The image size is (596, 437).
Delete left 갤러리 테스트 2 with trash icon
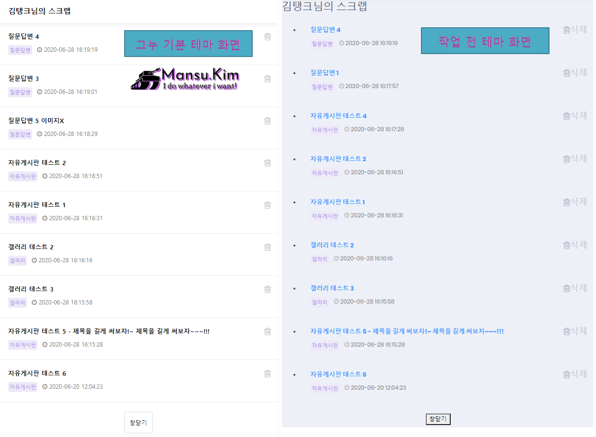[268, 247]
